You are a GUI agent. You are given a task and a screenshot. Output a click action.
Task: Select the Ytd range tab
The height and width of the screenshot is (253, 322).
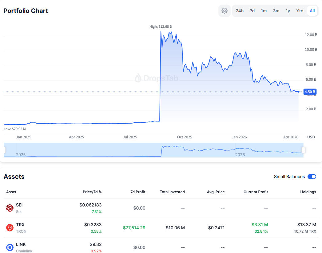(x=300, y=11)
